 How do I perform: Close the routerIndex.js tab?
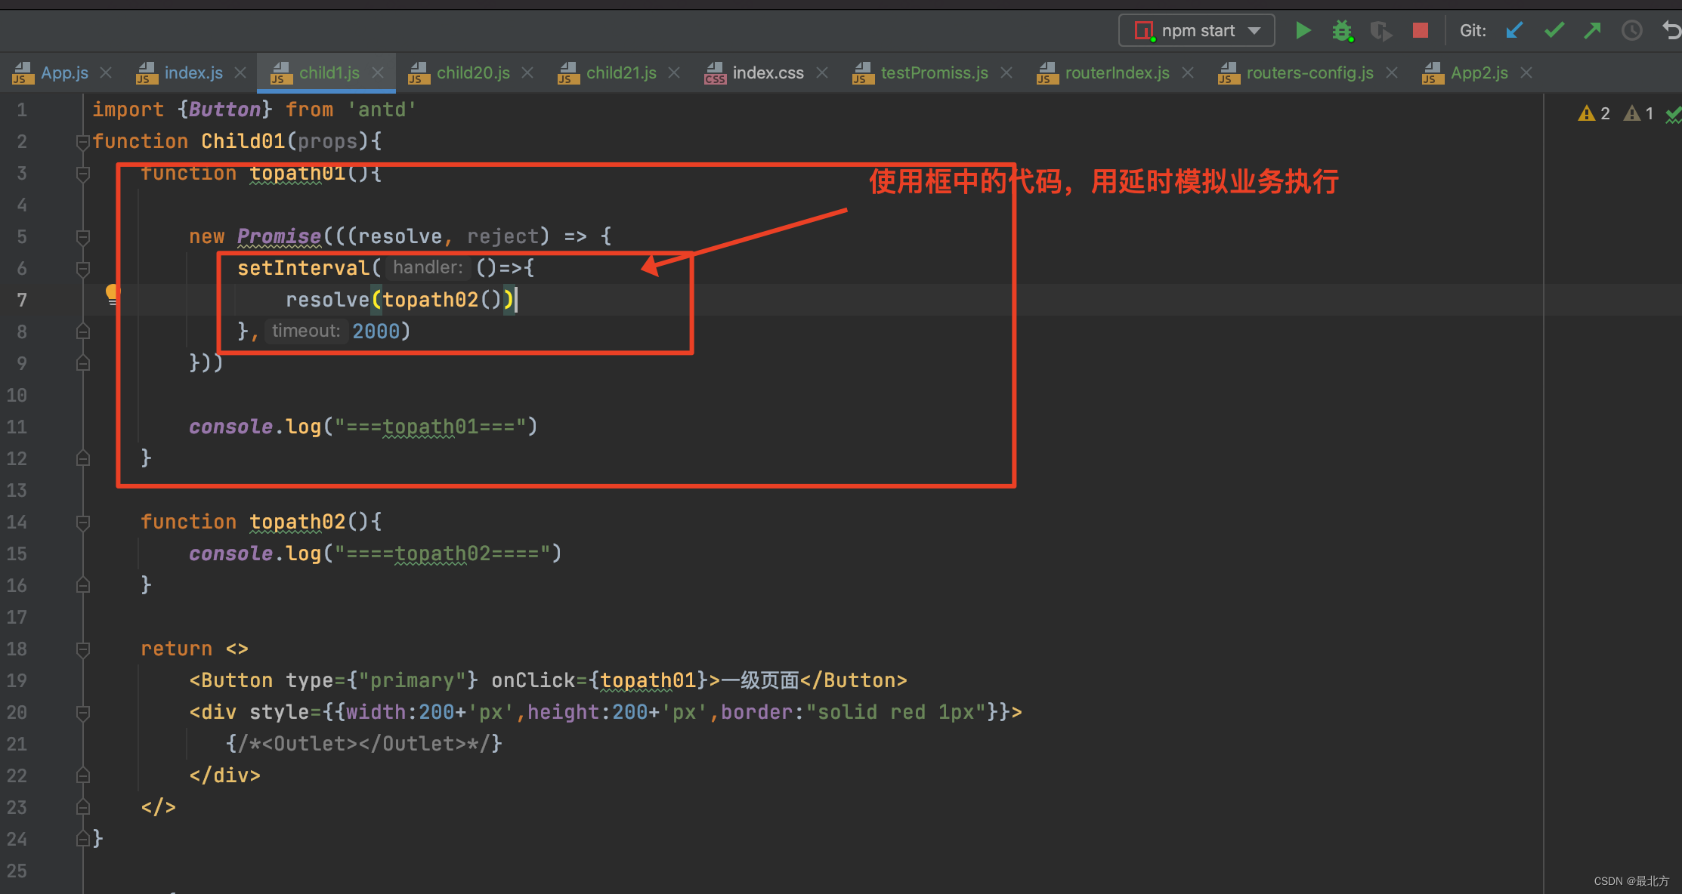1188,72
